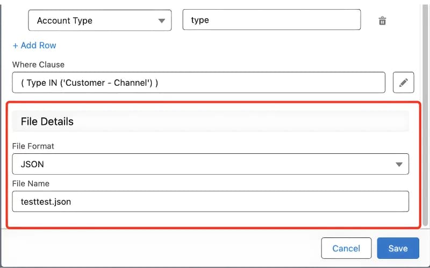Add a new row via + Add Row
430x268 pixels.
coord(34,45)
